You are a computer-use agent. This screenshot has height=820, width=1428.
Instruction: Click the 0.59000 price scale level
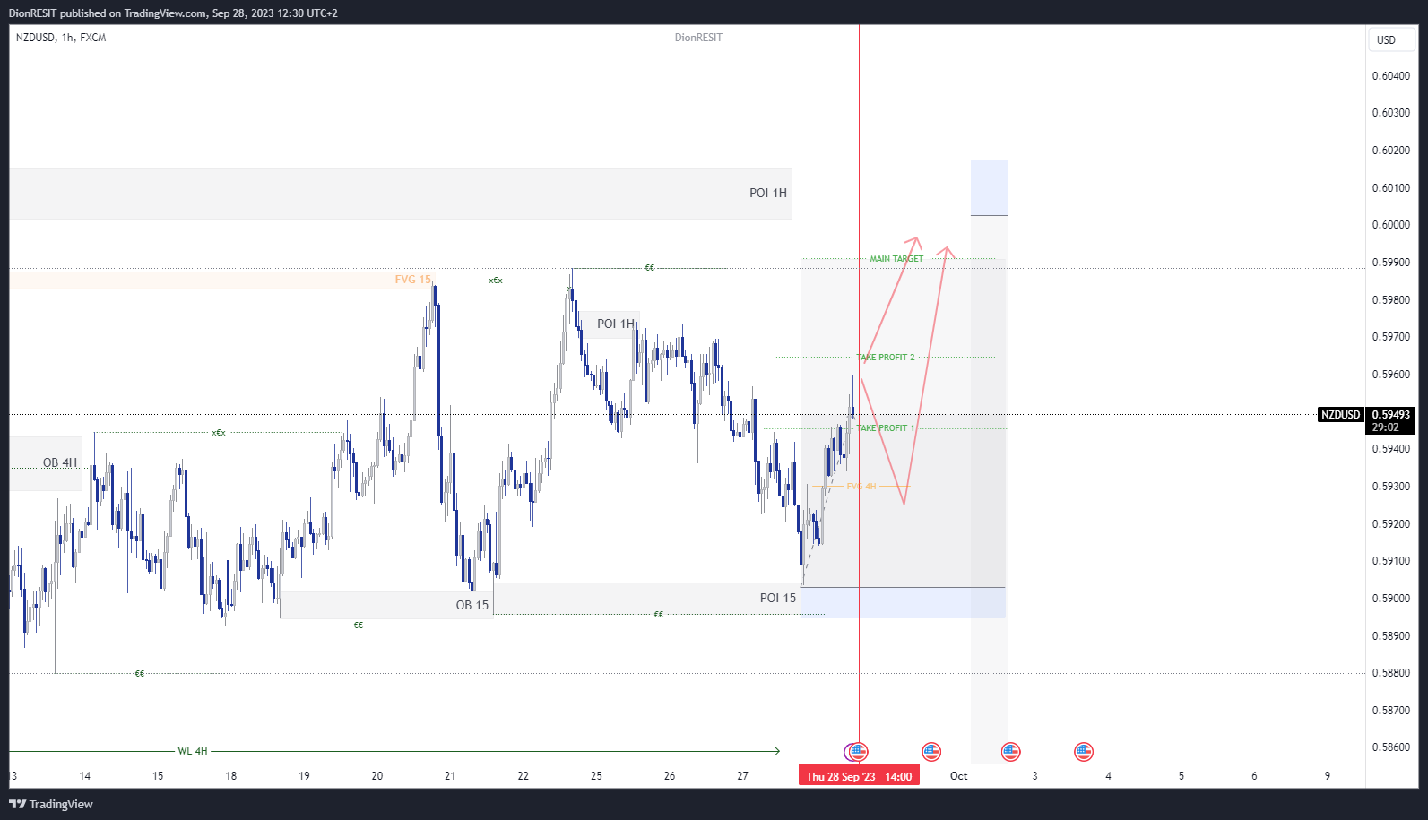[1391, 599]
